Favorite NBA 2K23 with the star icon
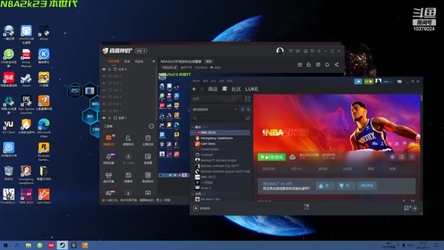This screenshot has width=444, height=250. [x=412, y=157]
